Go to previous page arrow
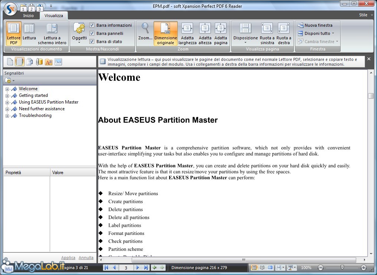 (114, 267)
